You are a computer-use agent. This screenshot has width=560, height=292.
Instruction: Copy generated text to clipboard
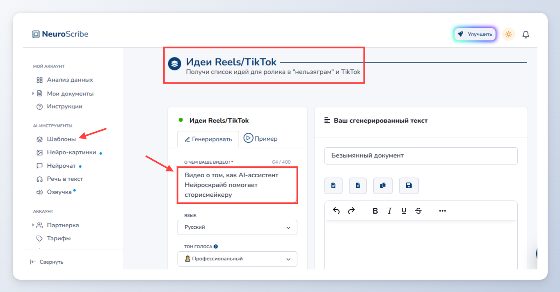[383, 186]
